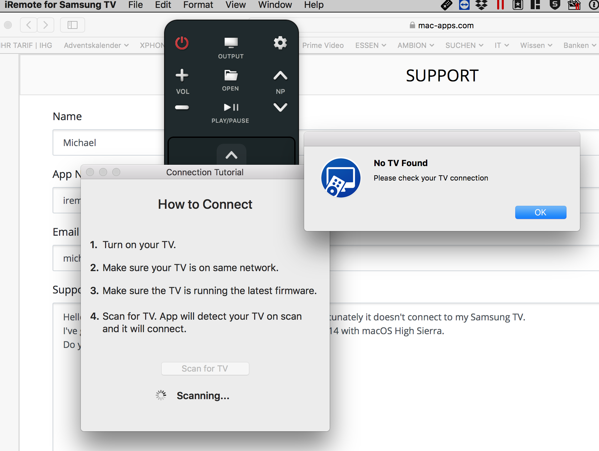The height and width of the screenshot is (451, 599).
Task: Open the Prime Video bookmark
Action: click(323, 45)
